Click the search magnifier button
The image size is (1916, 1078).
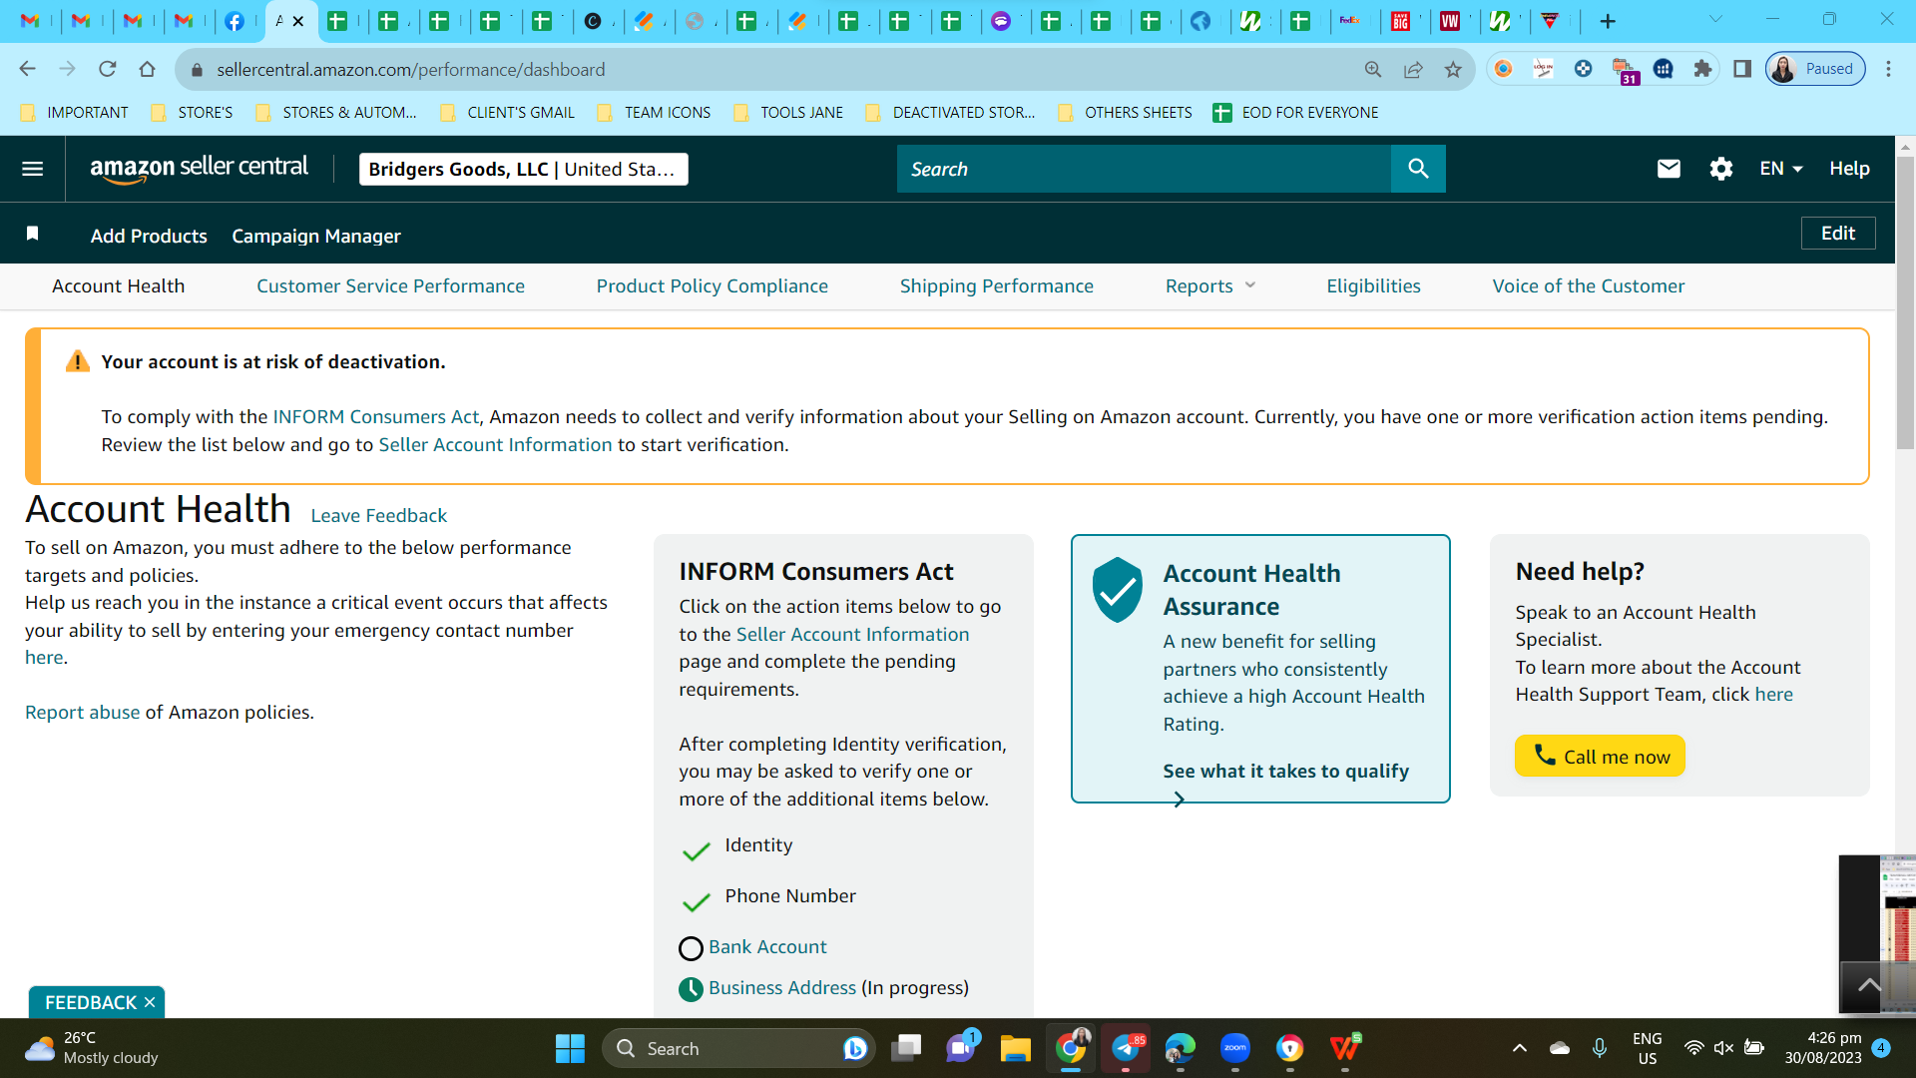(1418, 169)
